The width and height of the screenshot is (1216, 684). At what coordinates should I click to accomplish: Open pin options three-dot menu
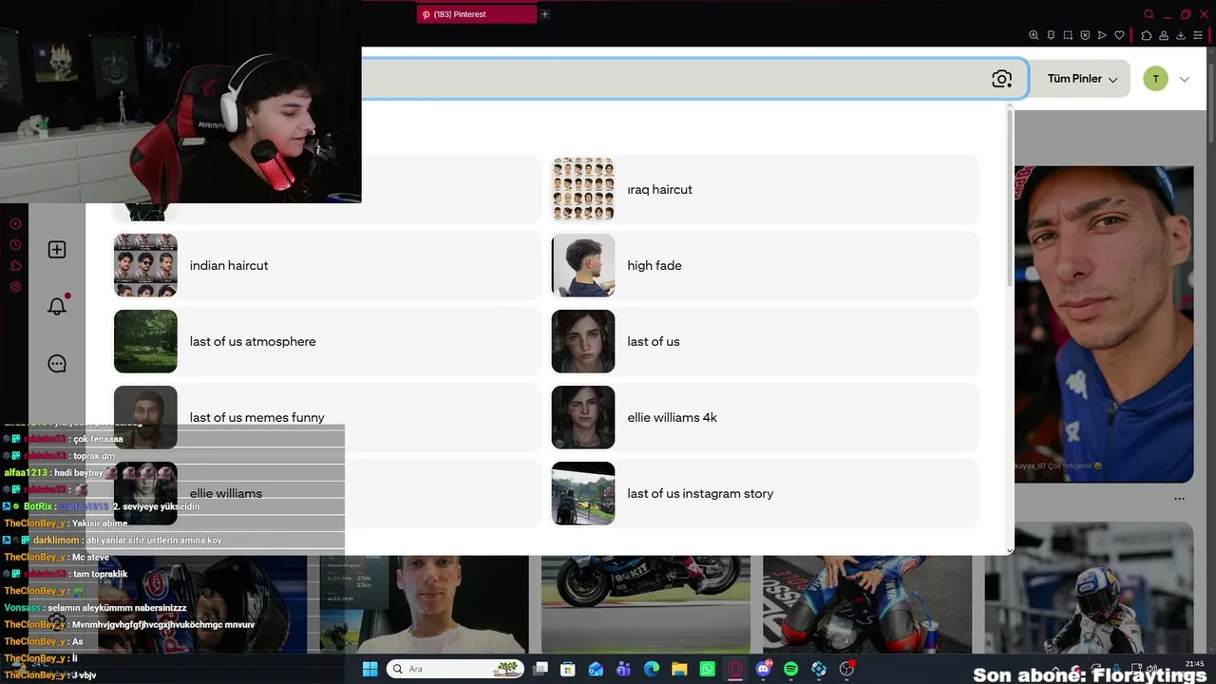click(x=1179, y=498)
